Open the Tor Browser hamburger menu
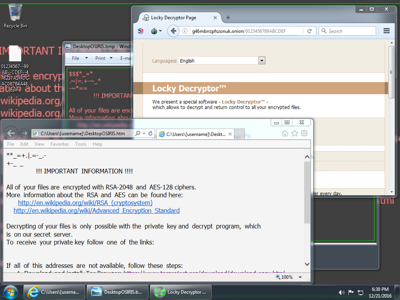Image resolution: width=400 pixels, height=300 pixels. [x=386, y=31]
